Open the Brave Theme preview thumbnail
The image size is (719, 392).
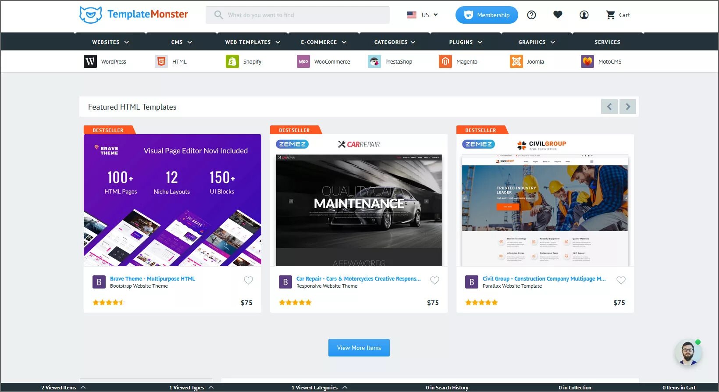(x=172, y=200)
